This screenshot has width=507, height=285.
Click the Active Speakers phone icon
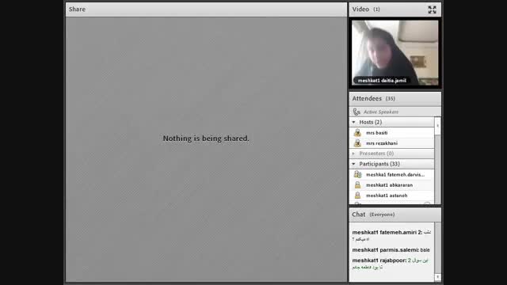coord(356,112)
